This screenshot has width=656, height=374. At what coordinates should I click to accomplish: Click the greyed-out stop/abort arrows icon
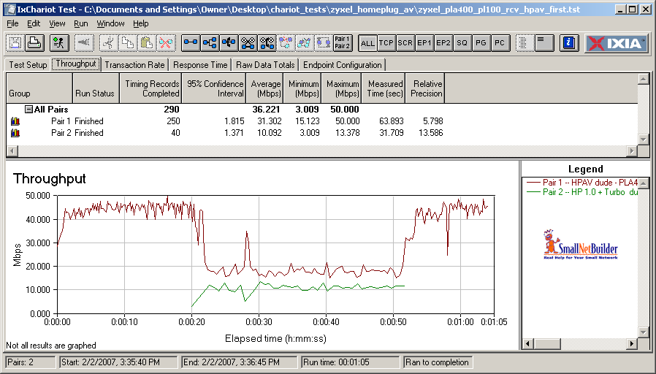(84, 42)
